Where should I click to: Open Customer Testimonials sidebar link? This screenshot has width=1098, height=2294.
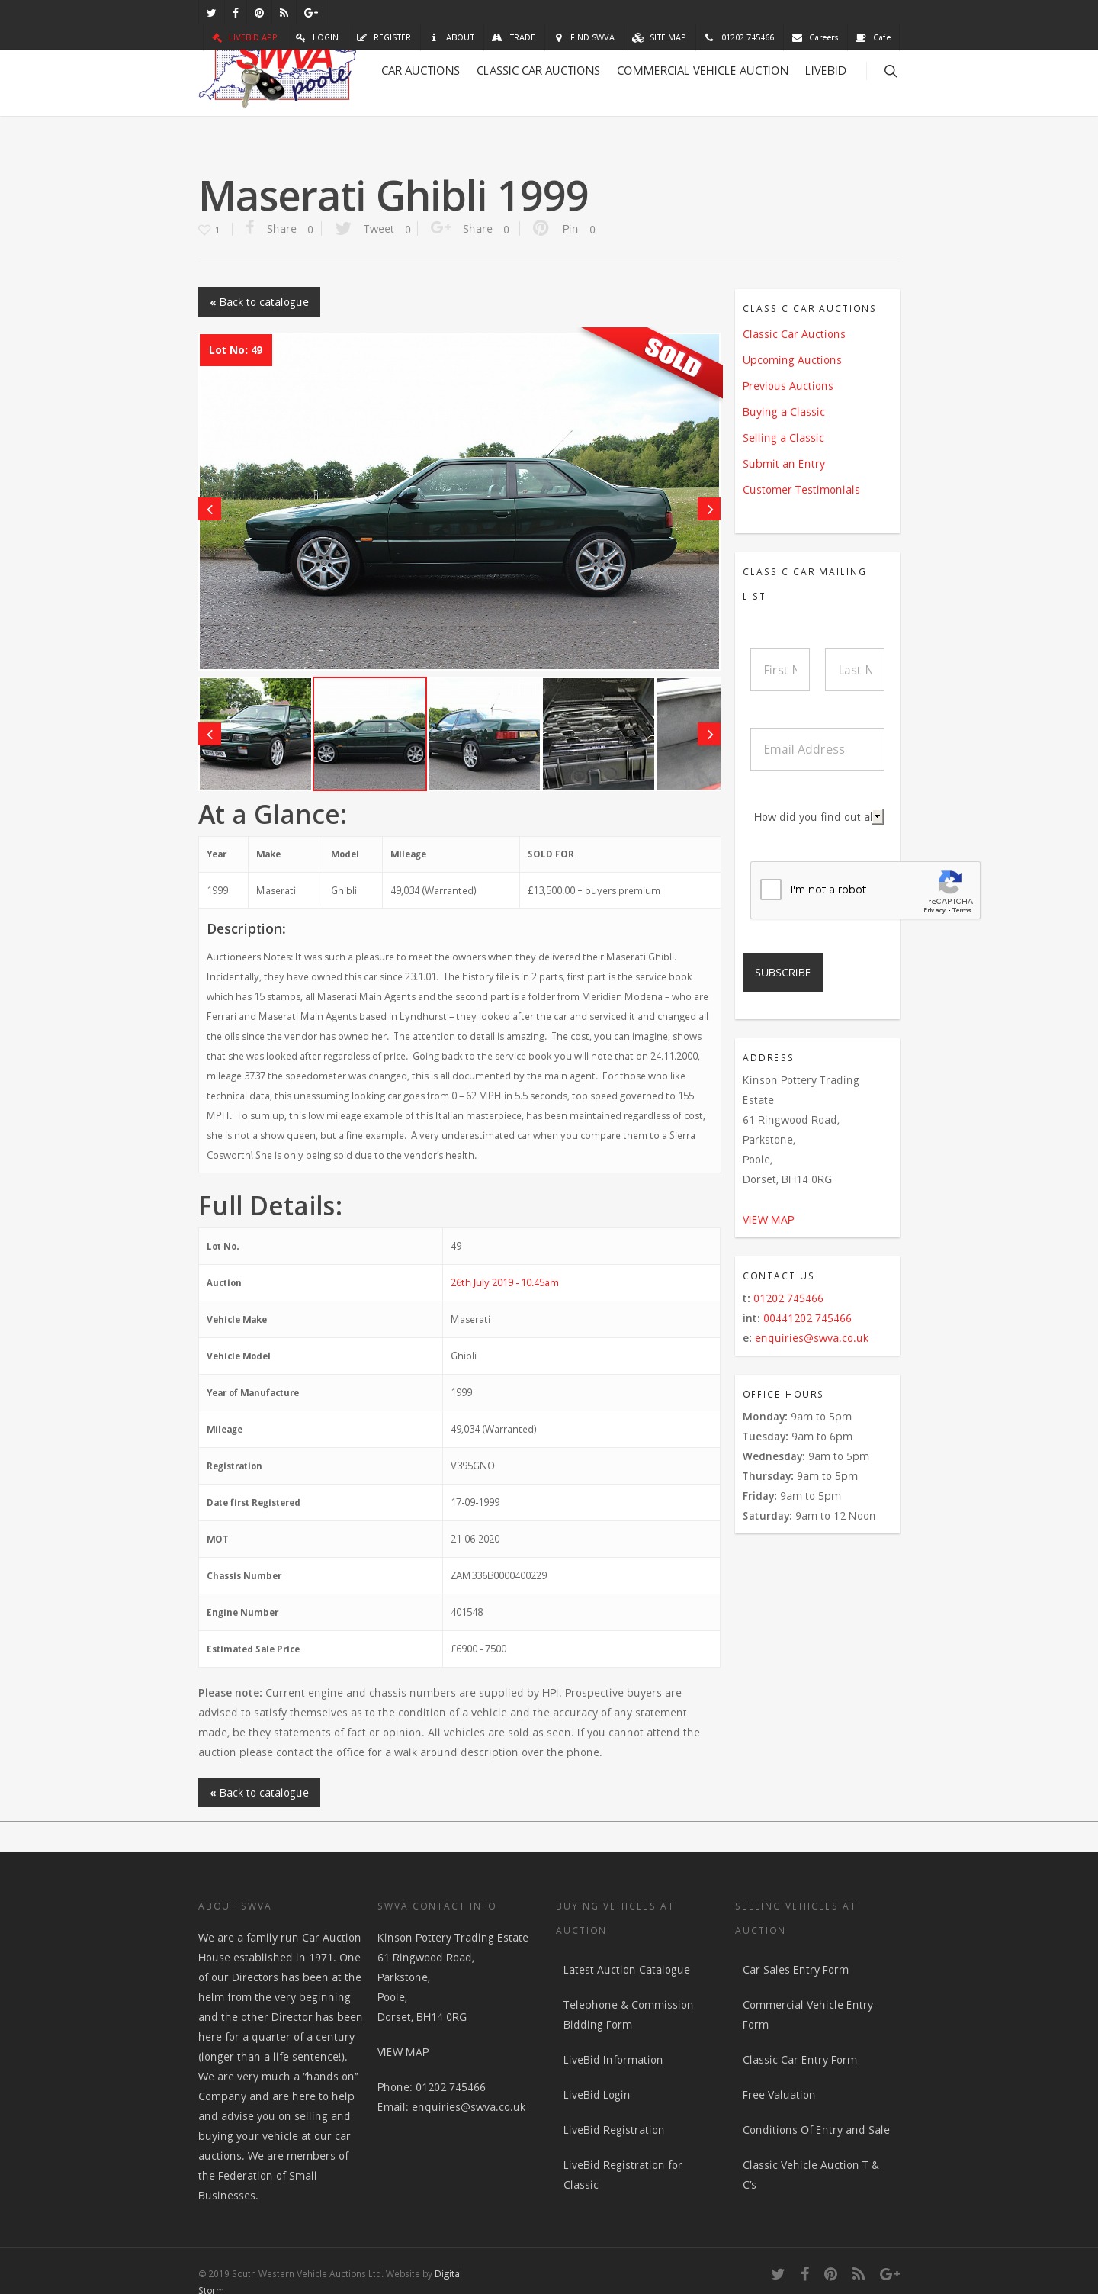(801, 489)
